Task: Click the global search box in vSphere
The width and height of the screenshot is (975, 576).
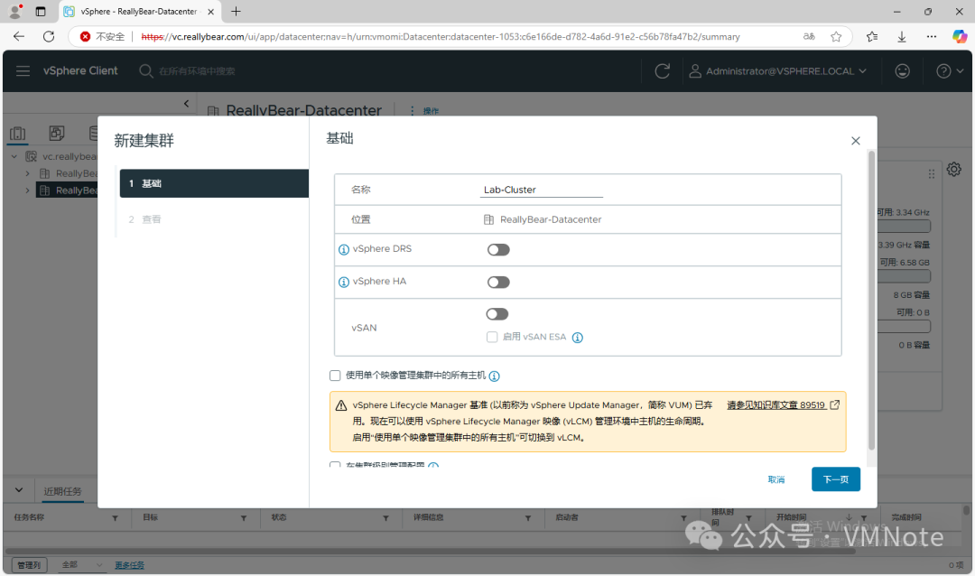Action: [x=199, y=71]
